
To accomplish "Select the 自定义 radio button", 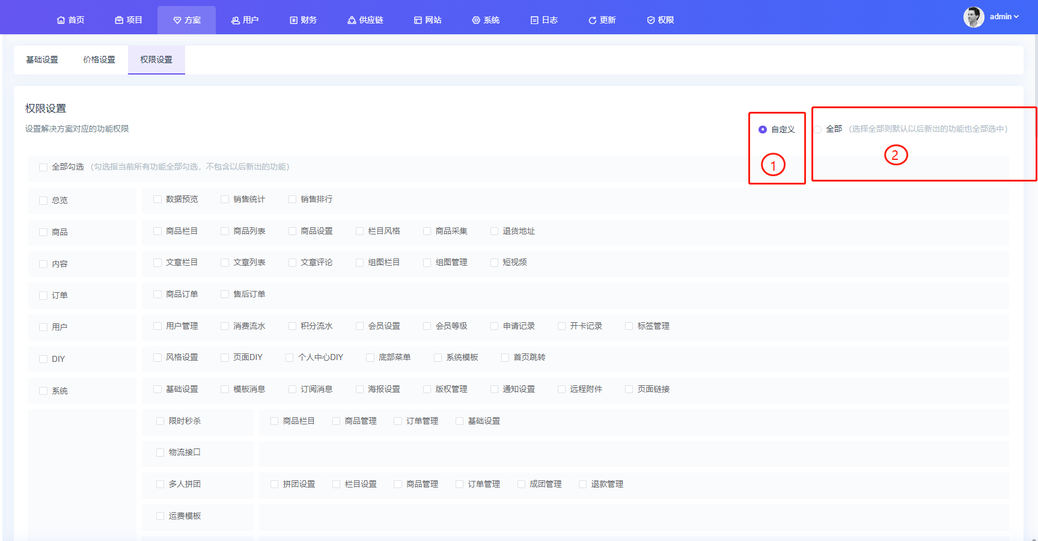I will coord(763,129).
